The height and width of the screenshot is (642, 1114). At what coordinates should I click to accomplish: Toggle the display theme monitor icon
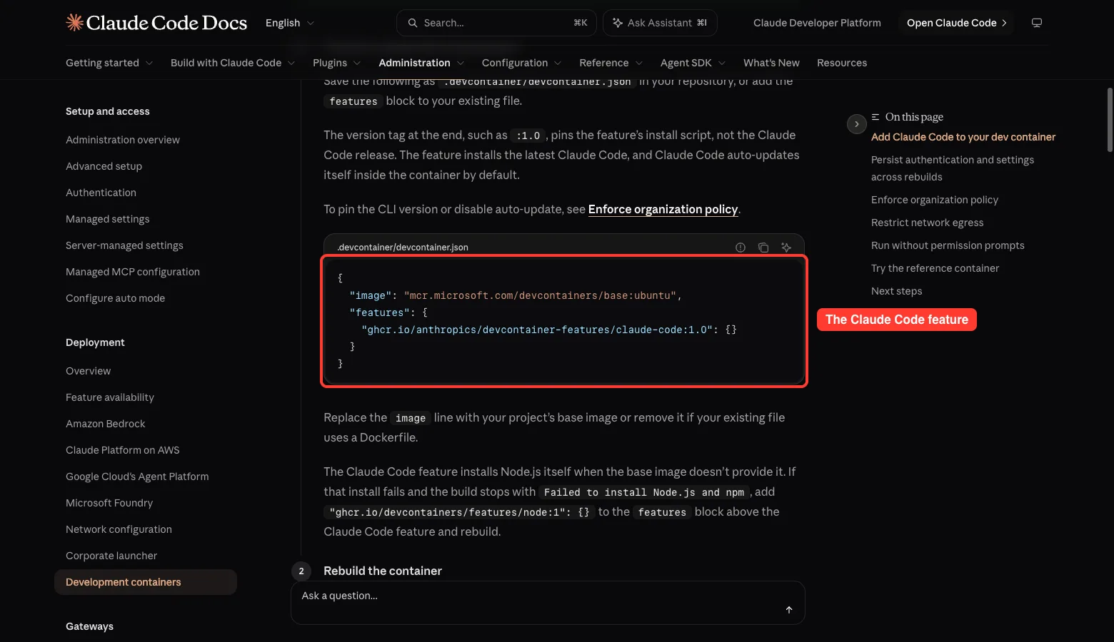click(1037, 23)
